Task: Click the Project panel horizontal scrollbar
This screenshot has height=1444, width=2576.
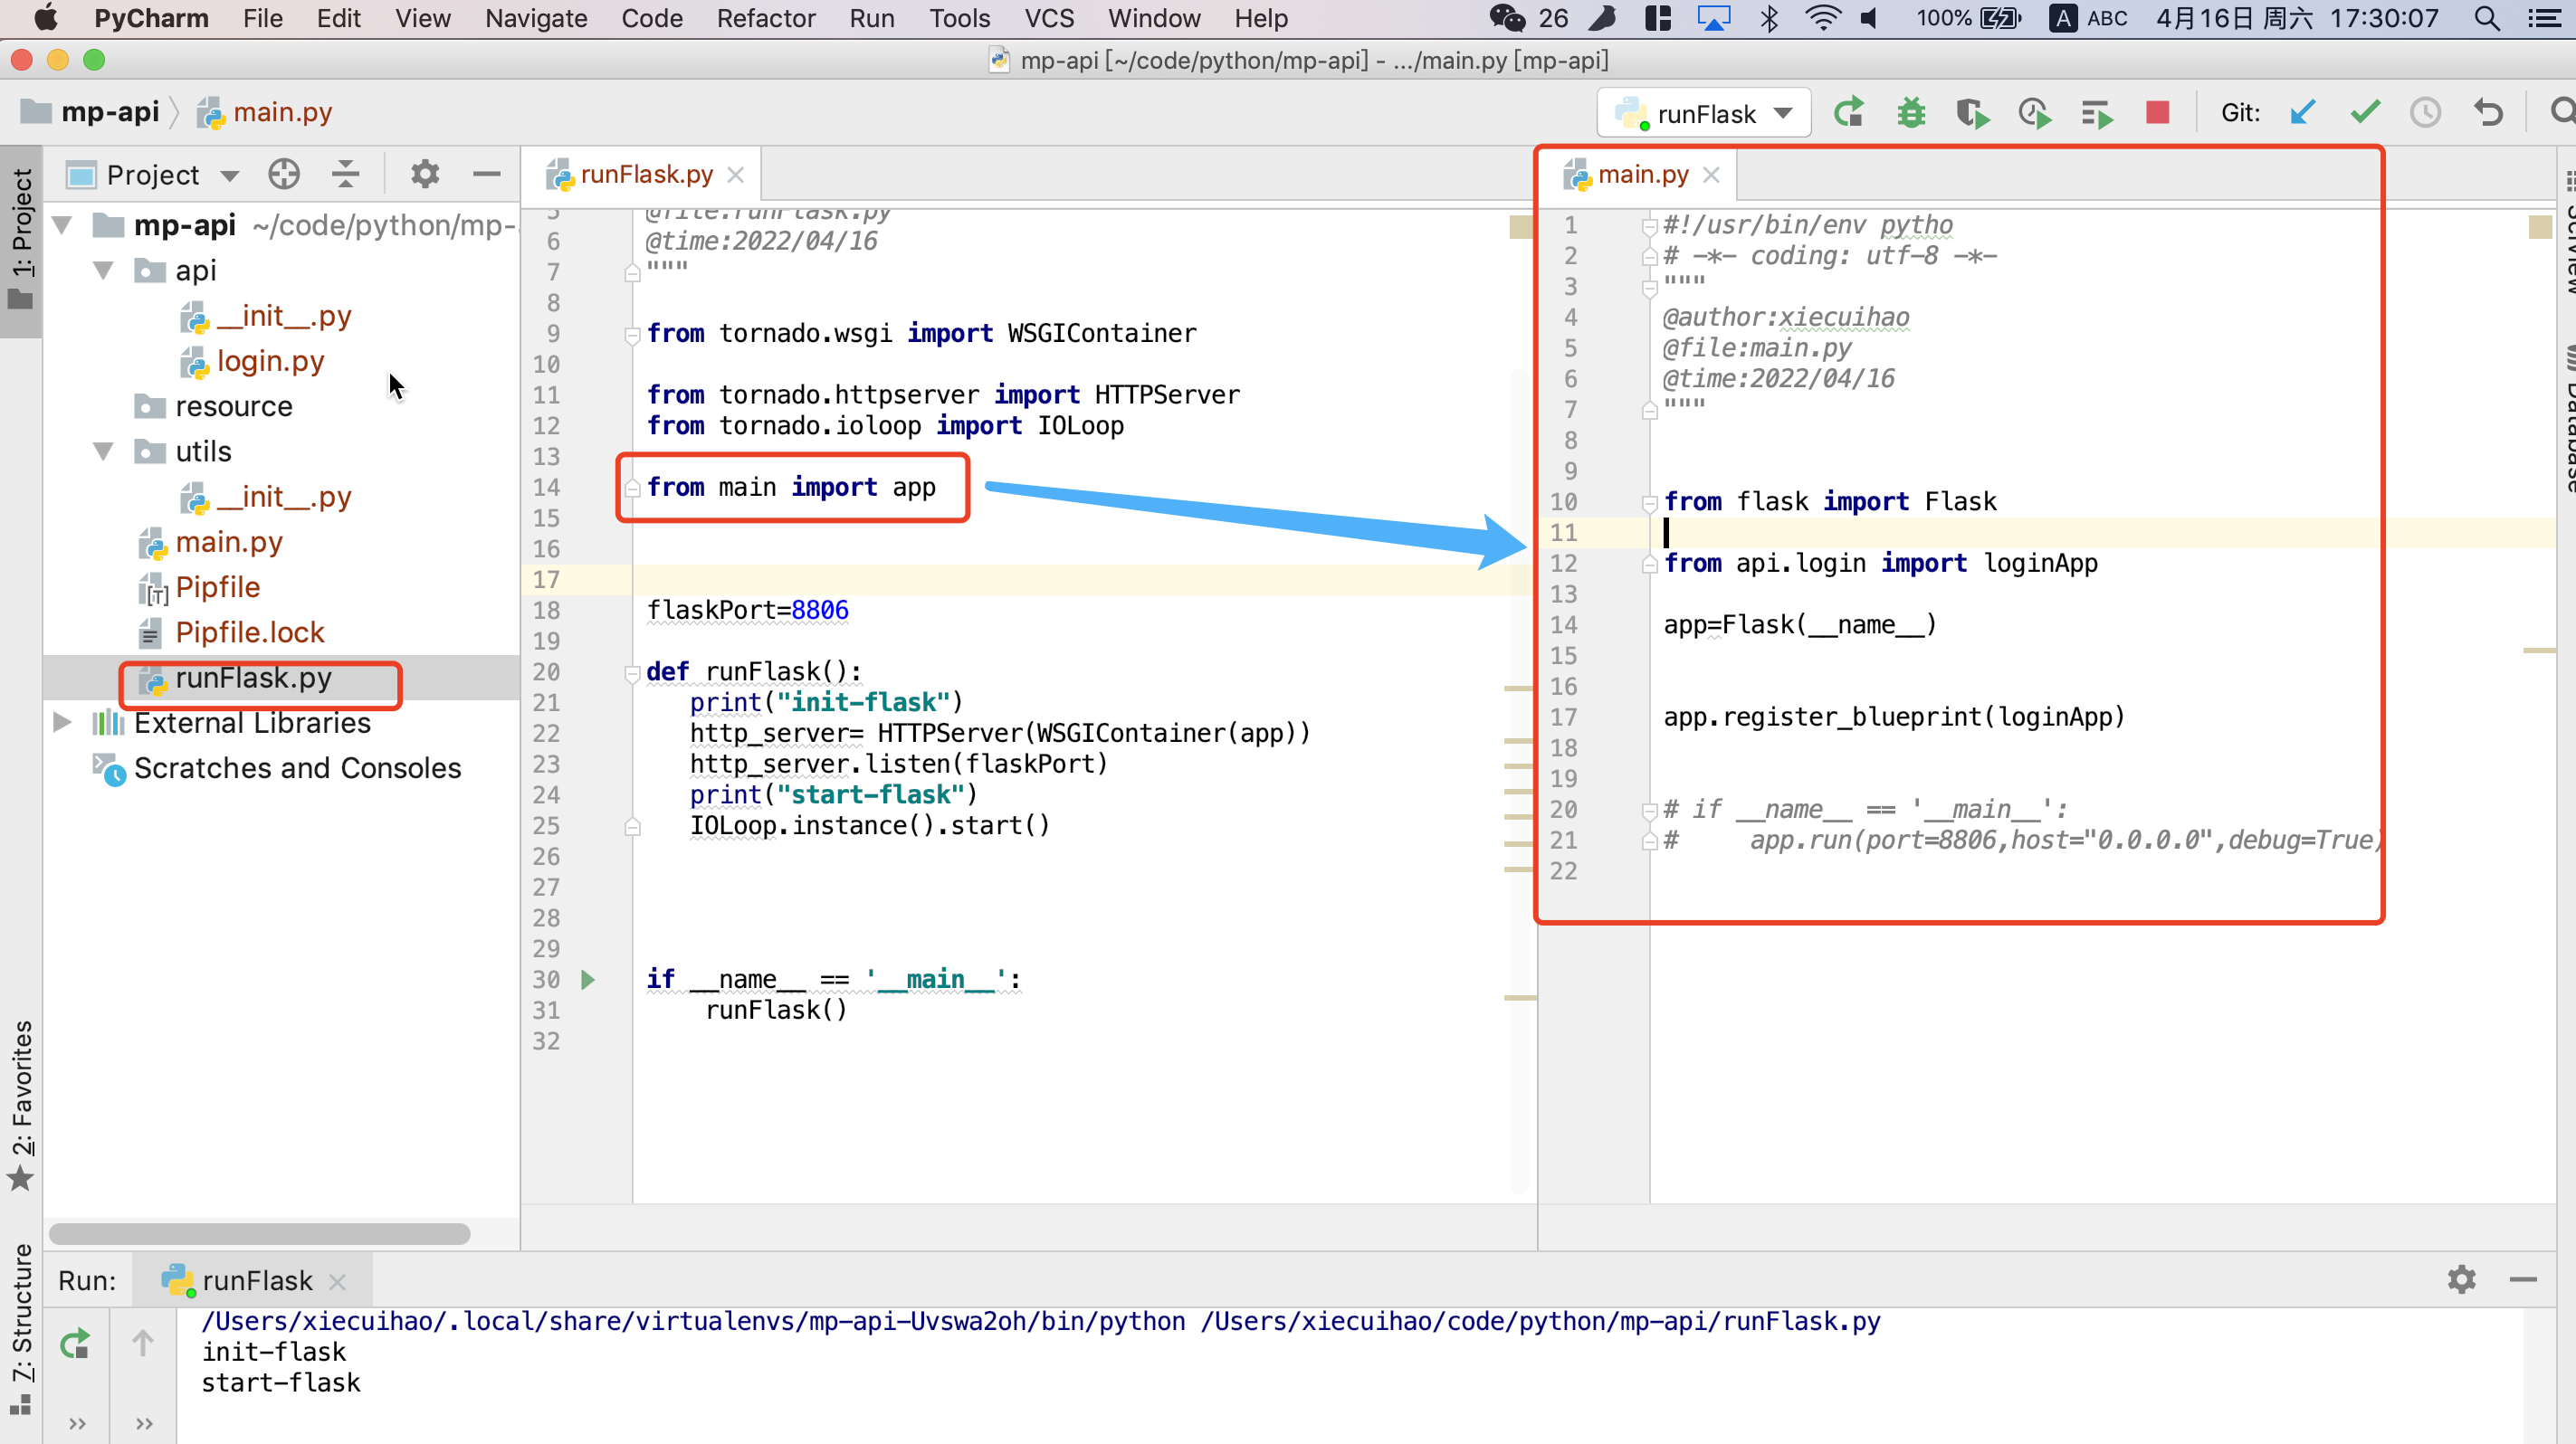Action: (x=259, y=1233)
